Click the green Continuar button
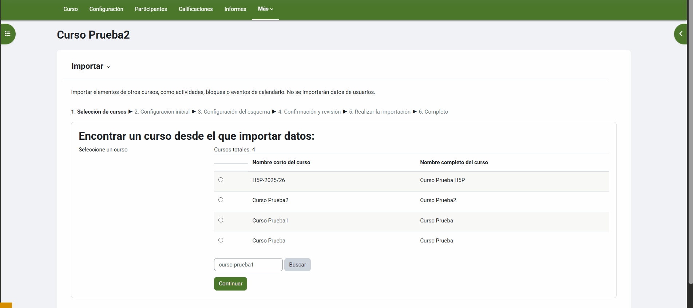This screenshot has width=693, height=308. (230, 284)
